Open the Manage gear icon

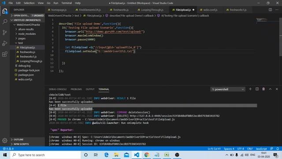click(5, 140)
